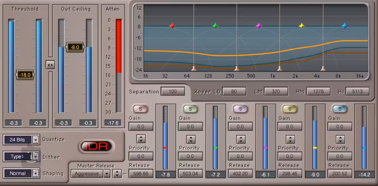Click the first band Priority stepper arrows

click(141, 139)
